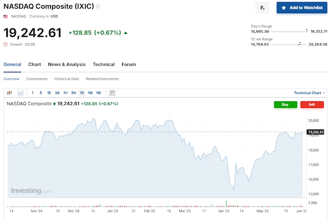The width and height of the screenshot is (330, 221).
Task: Click the Day's Range low 18,985.30
Action: (260, 32)
